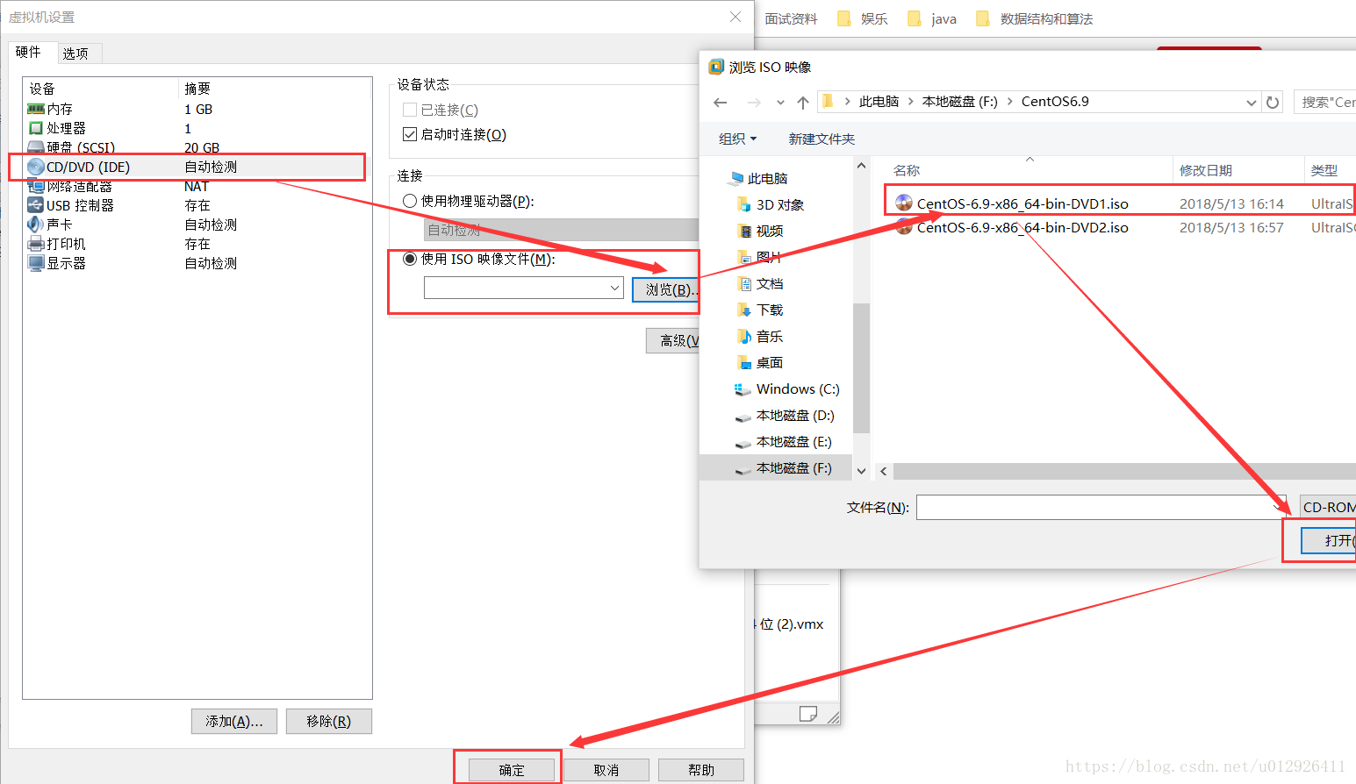Open recent locations dropdown arrow

pos(780,103)
